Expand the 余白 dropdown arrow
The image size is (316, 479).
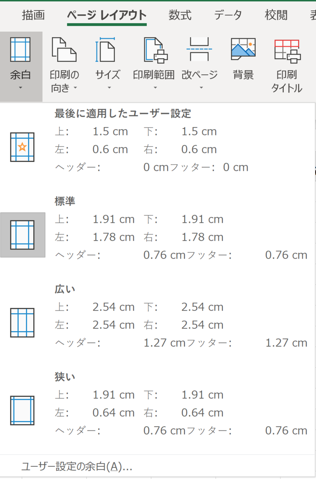point(21,88)
